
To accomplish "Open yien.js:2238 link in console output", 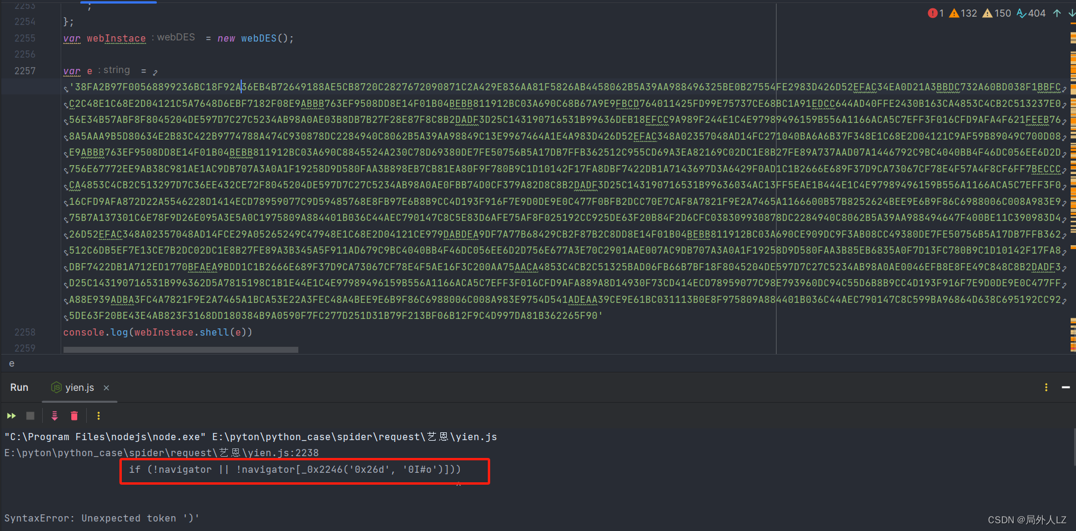I will (162, 453).
